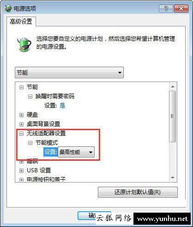Screen dimensions: 193x227
Task: Click the 确定 confirm button
Action: 87,216
